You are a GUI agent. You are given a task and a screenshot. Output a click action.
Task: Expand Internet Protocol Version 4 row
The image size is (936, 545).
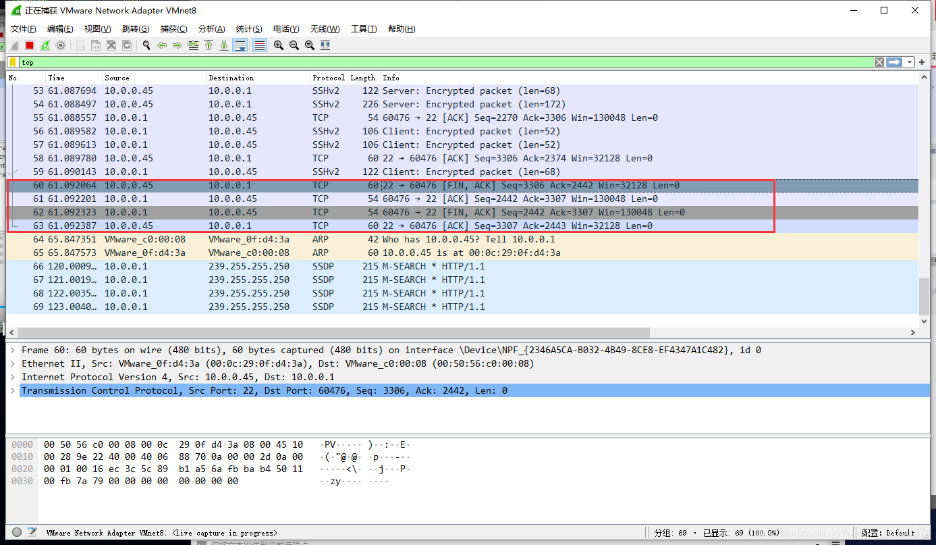pos(13,377)
